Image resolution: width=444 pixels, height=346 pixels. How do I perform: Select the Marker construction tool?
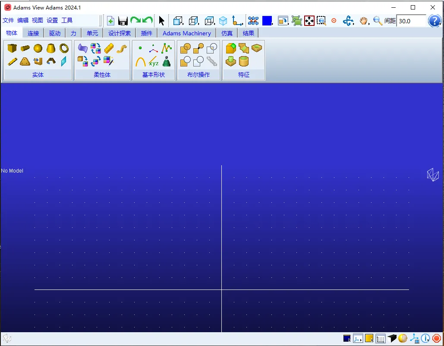[154, 48]
